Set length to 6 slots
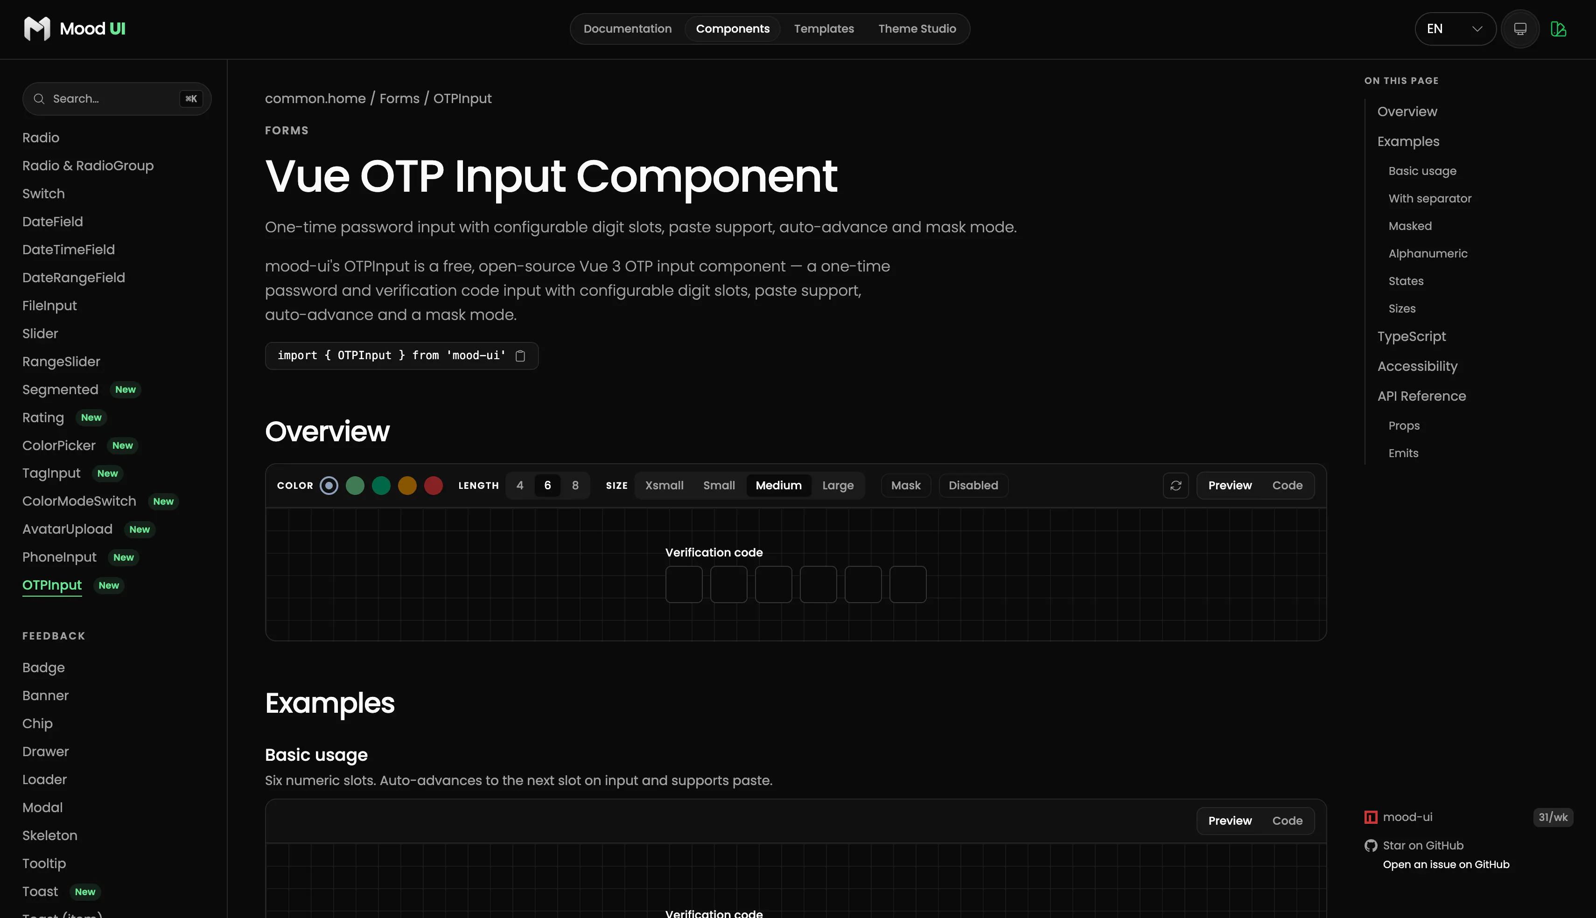Image resolution: width=1596 pixels, height=918 pixels. point(547,486)
